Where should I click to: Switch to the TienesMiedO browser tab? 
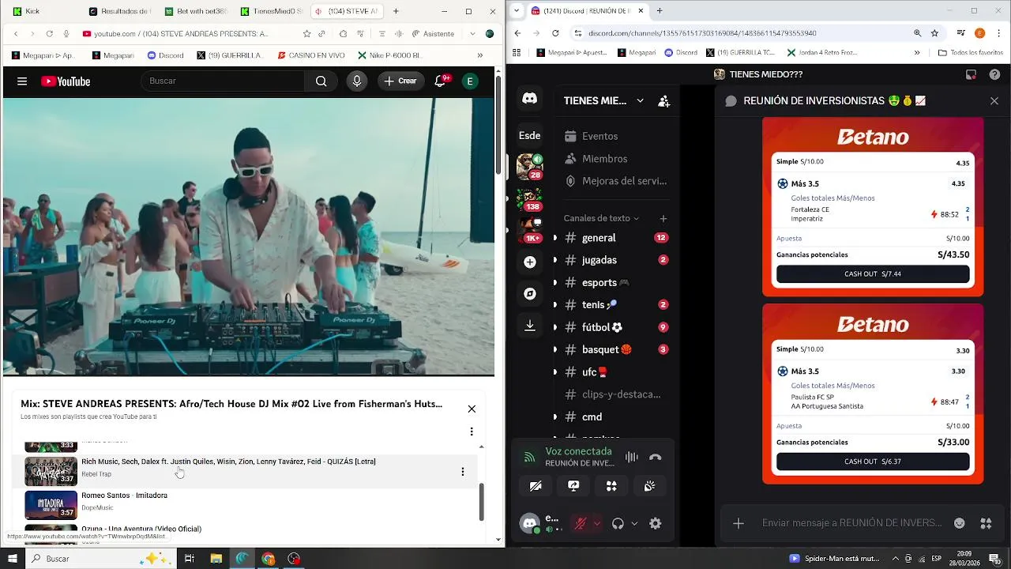tap(271, 11)
